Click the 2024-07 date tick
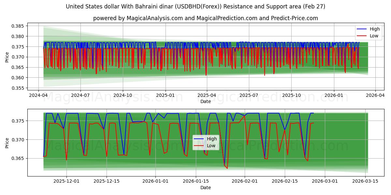The width and height of the screenshot is (391, 195). point(80,96)
